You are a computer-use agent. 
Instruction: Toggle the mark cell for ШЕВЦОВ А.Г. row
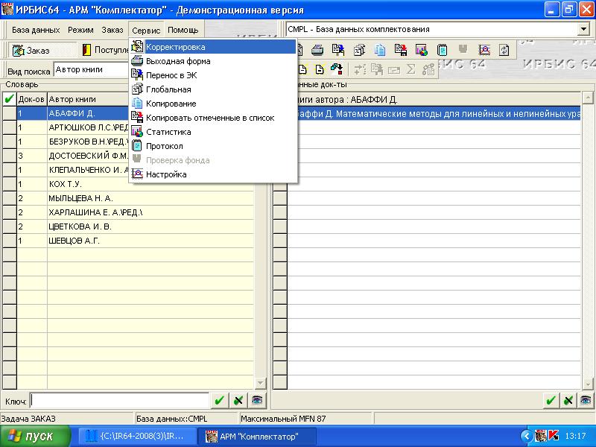10,241
